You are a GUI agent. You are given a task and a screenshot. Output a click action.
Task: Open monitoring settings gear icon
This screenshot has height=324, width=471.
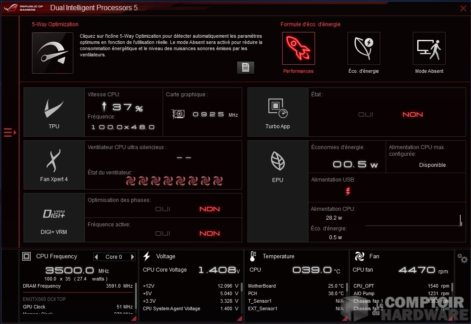tap(463, 259)
